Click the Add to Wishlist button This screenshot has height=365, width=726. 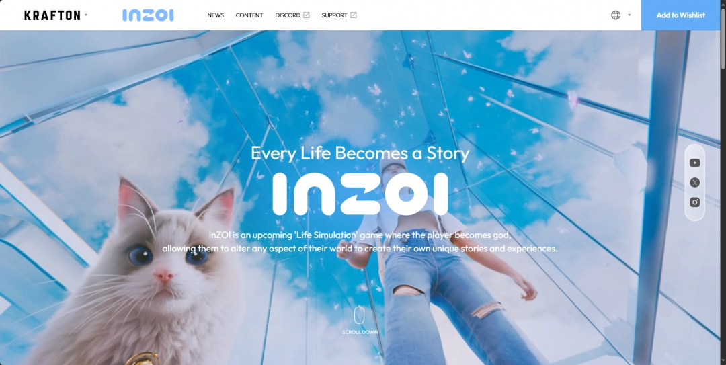coord(680,15)
